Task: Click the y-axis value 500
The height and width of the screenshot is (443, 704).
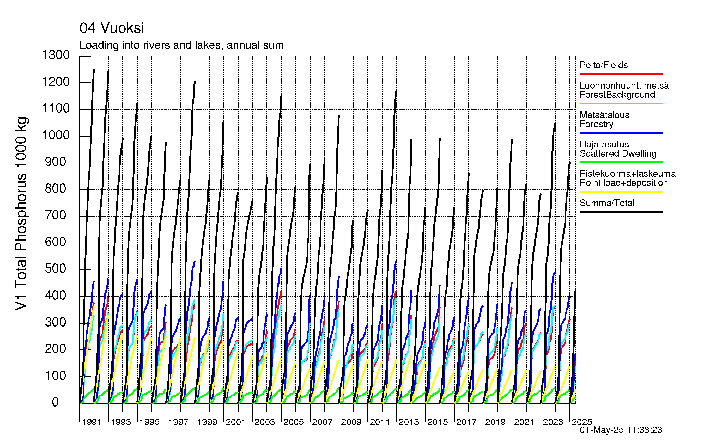Action: [x=56, y=269]
